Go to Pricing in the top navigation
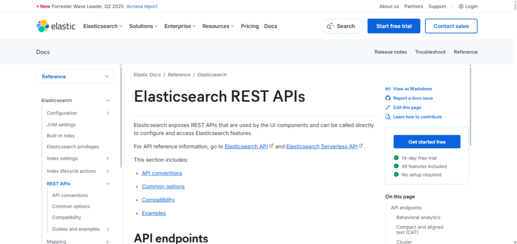 tap(249, 26)
